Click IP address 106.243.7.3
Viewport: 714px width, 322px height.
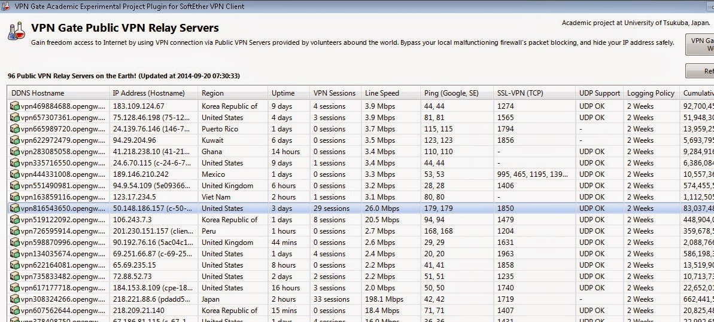132,220
